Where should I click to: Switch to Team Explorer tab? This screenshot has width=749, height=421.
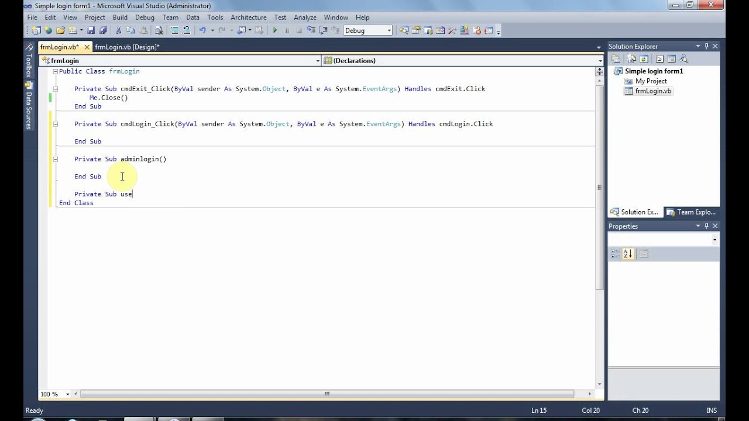click(692, 212)
